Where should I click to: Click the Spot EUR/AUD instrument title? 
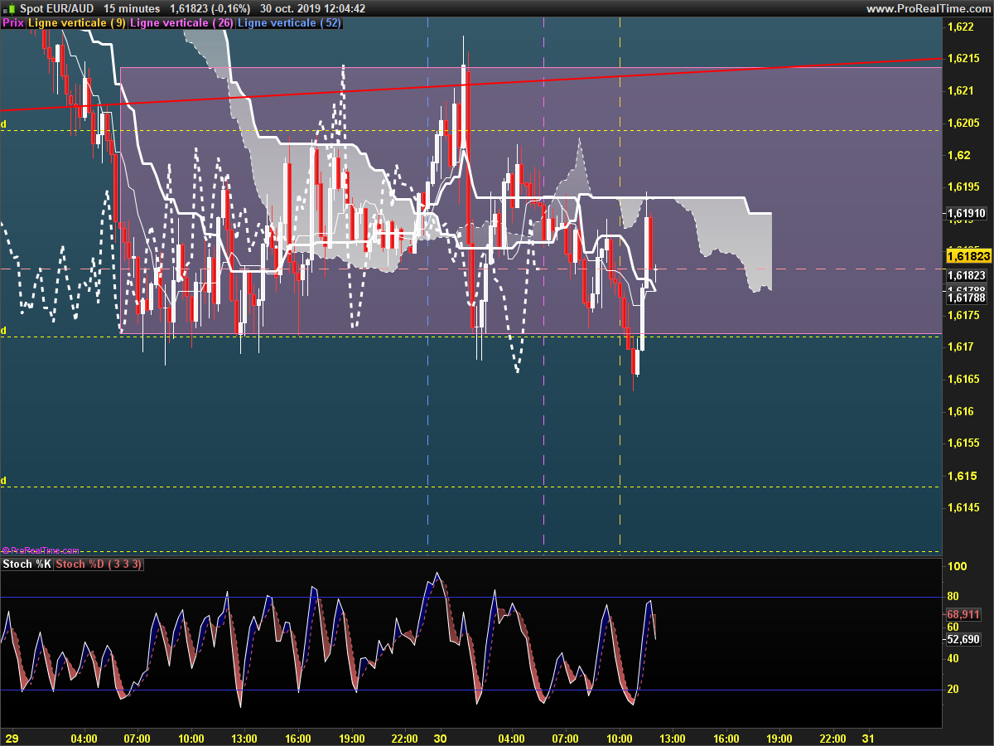(x=56, y=8)
